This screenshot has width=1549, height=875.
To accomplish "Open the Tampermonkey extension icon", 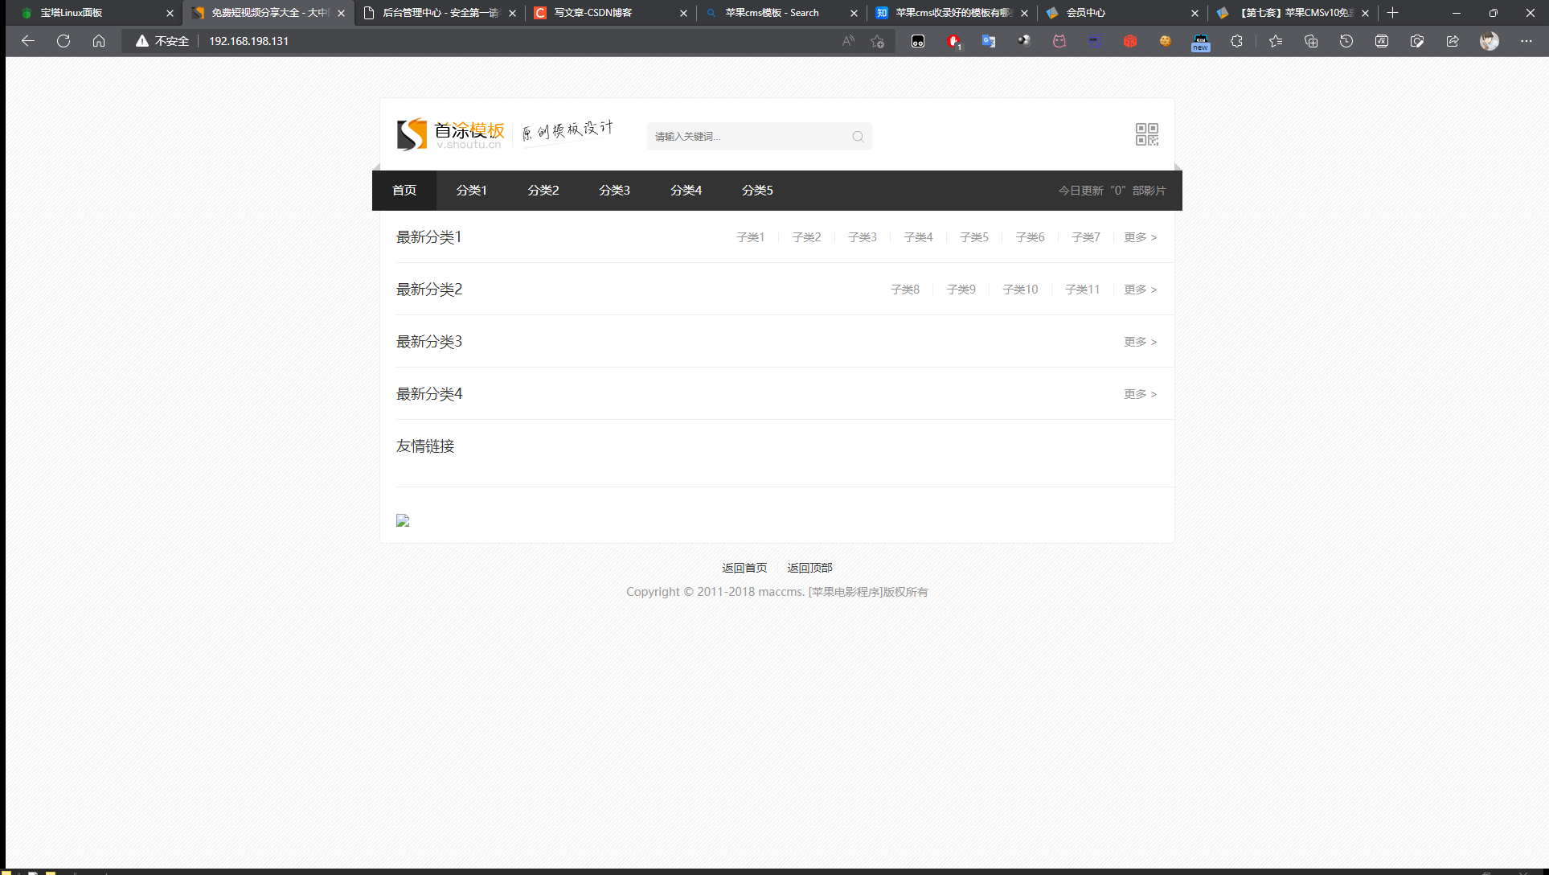I will 918,41.
